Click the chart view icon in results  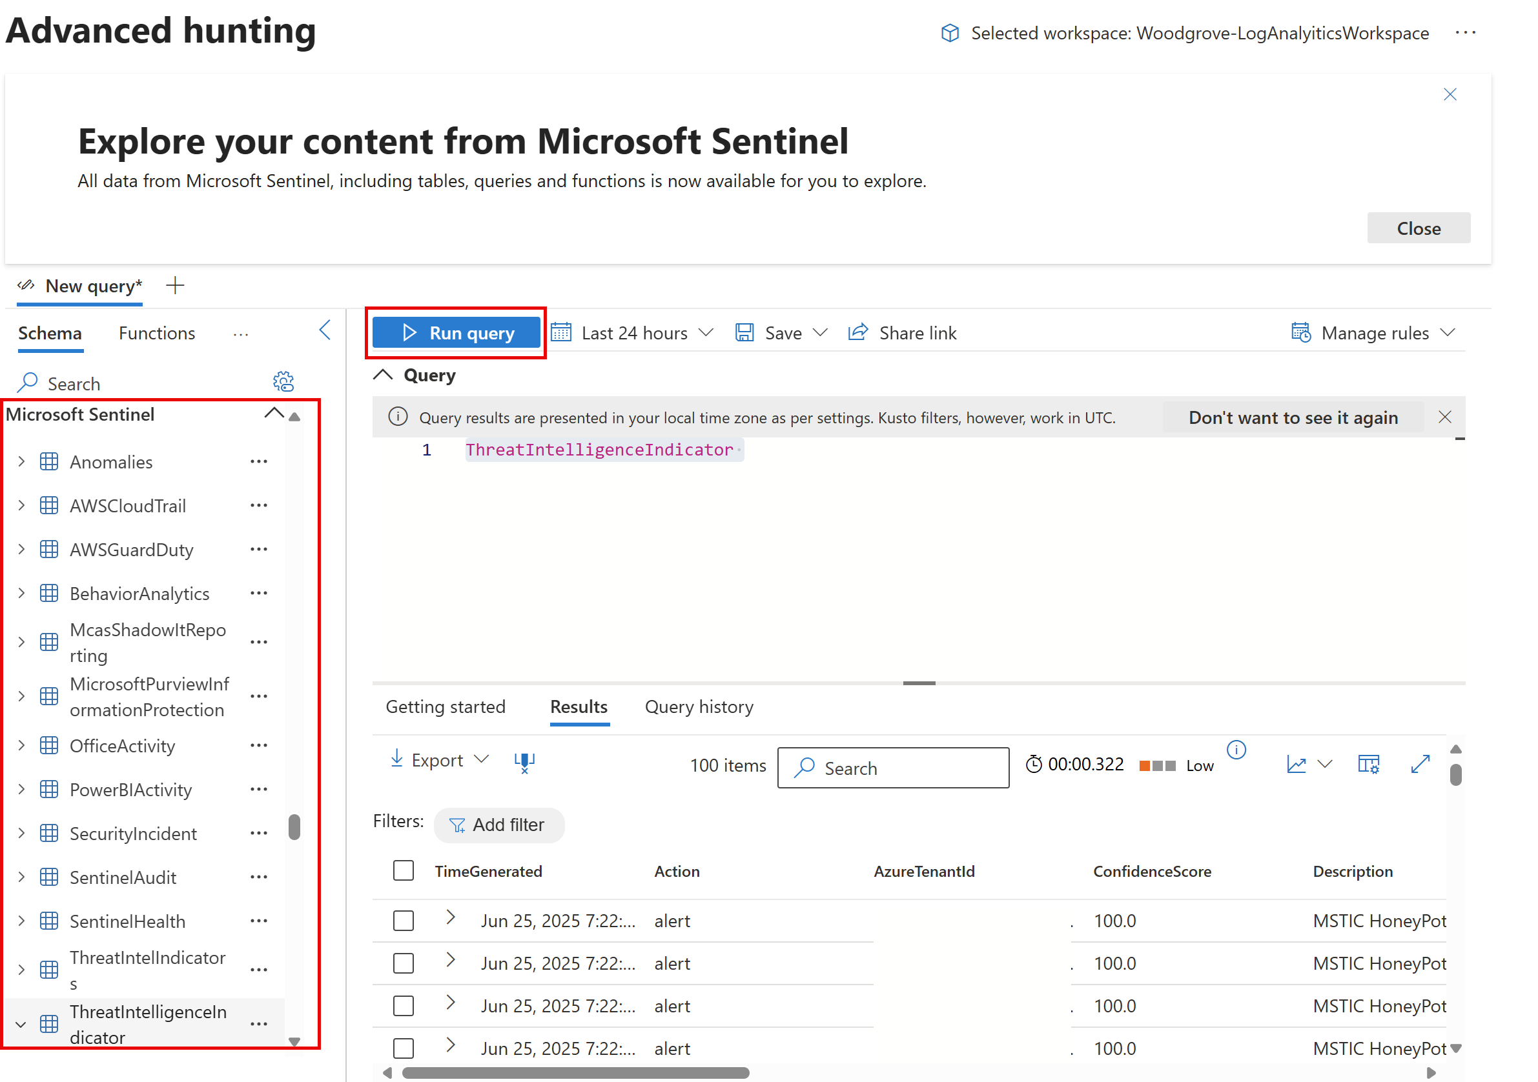coord(1296,764)
